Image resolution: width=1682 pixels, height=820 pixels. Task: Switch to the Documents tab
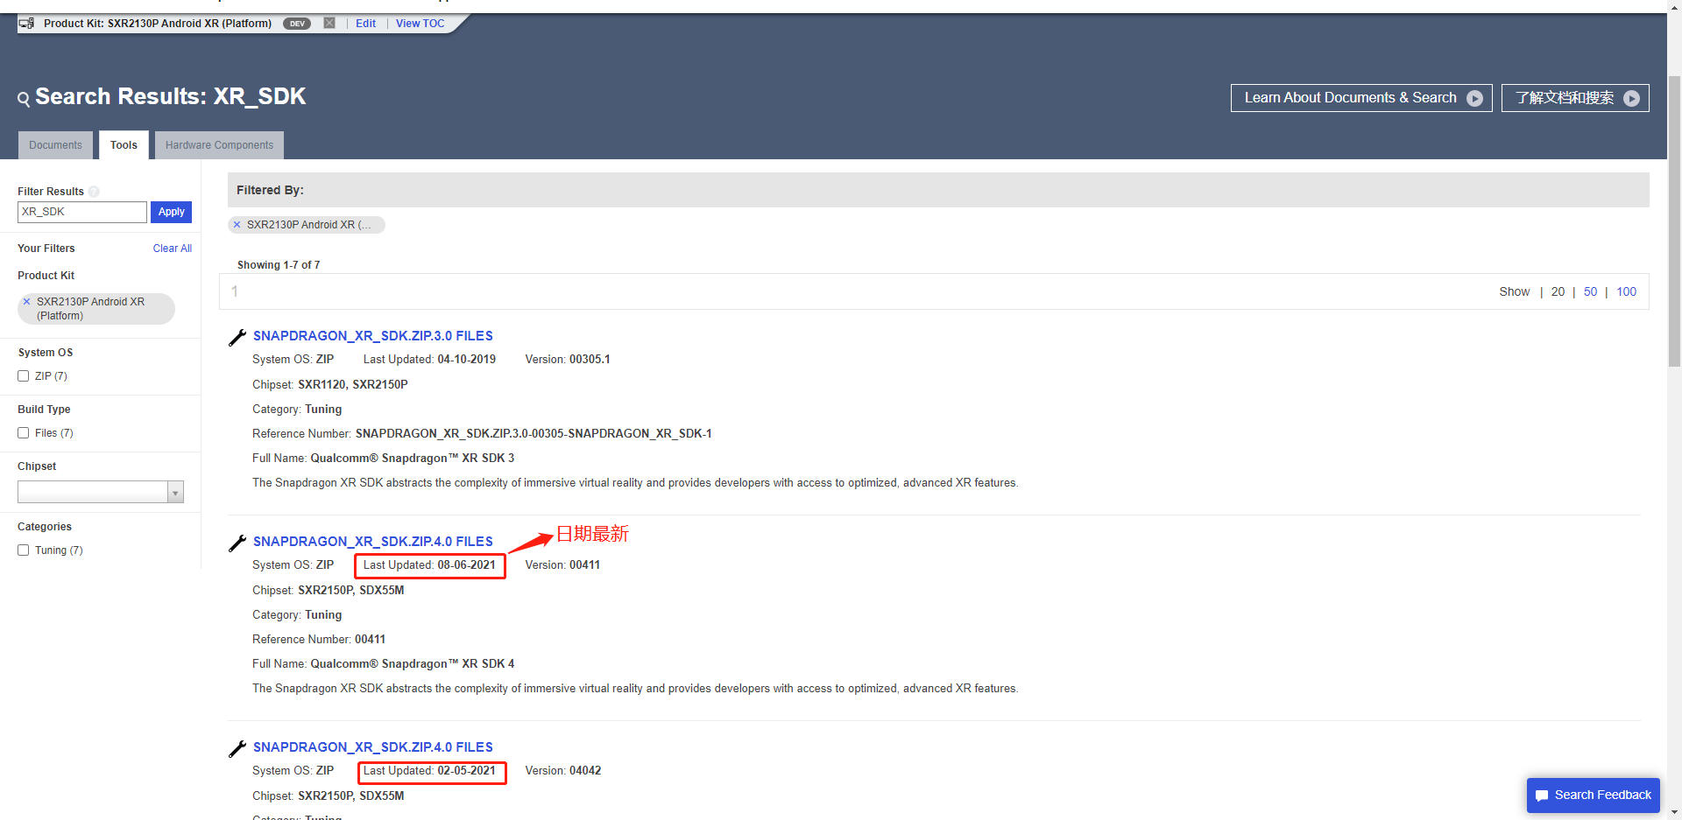(x=55, y=145)
